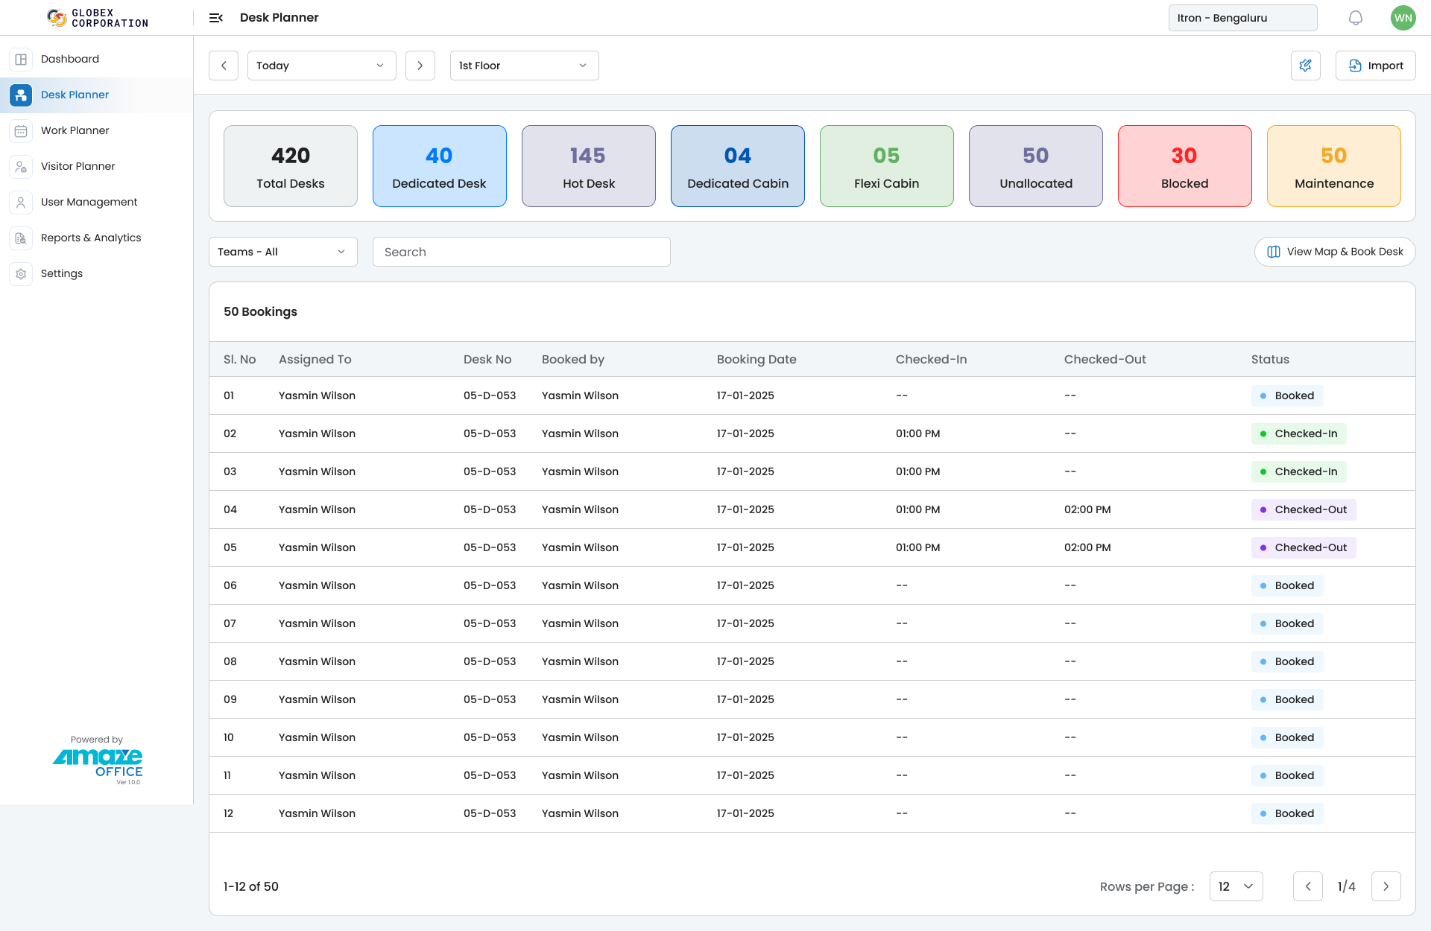Click the edit layout icon beside Import
1431x931 pixels.
point(1305,66)
